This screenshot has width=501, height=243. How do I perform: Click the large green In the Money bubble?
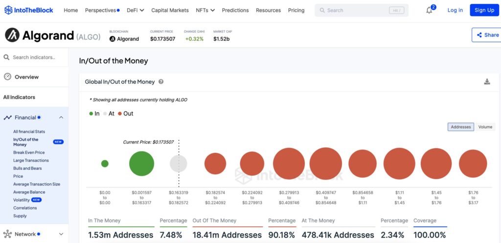(141, 163)
